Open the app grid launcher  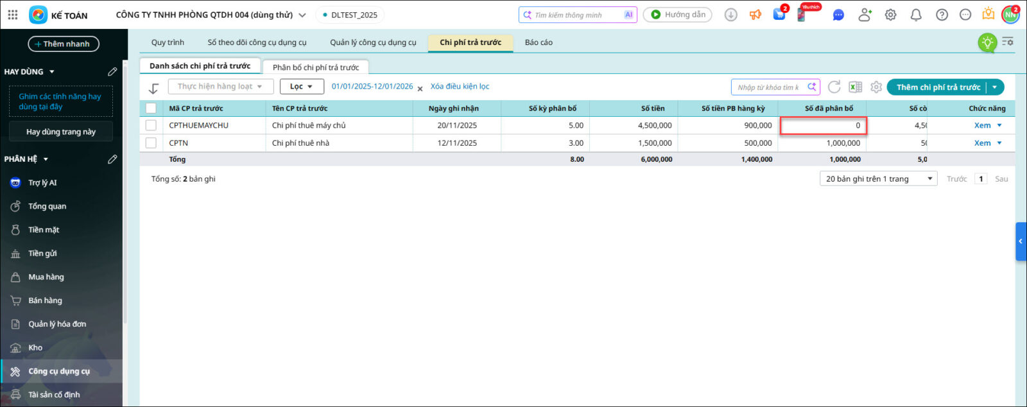(13, 15)
